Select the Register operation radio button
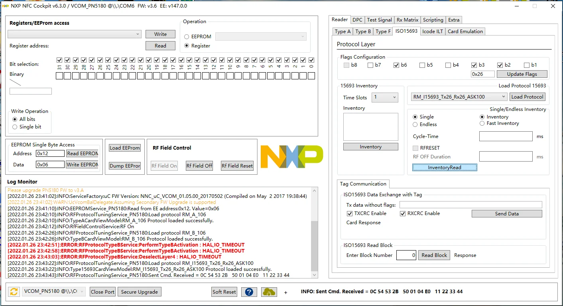 coord(187,46)
